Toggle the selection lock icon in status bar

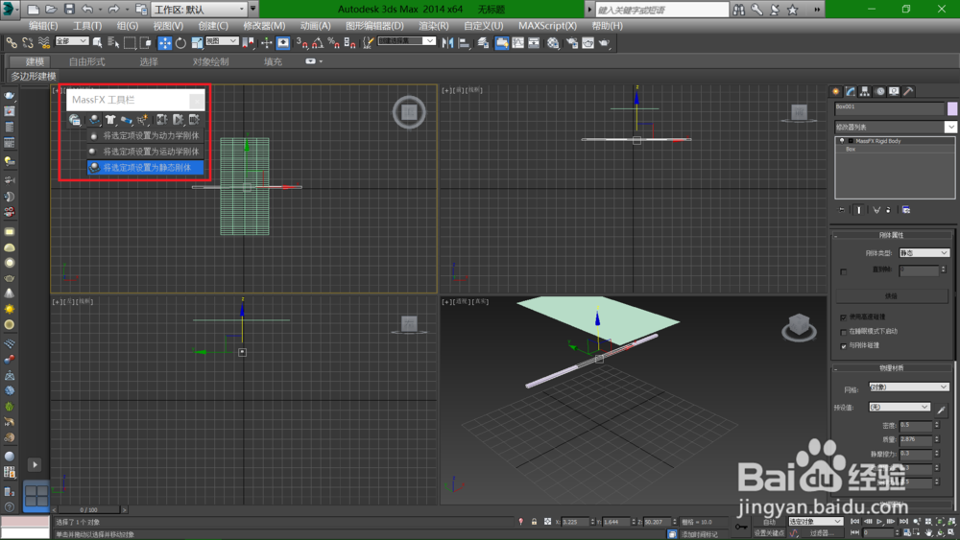pos(534,522)
